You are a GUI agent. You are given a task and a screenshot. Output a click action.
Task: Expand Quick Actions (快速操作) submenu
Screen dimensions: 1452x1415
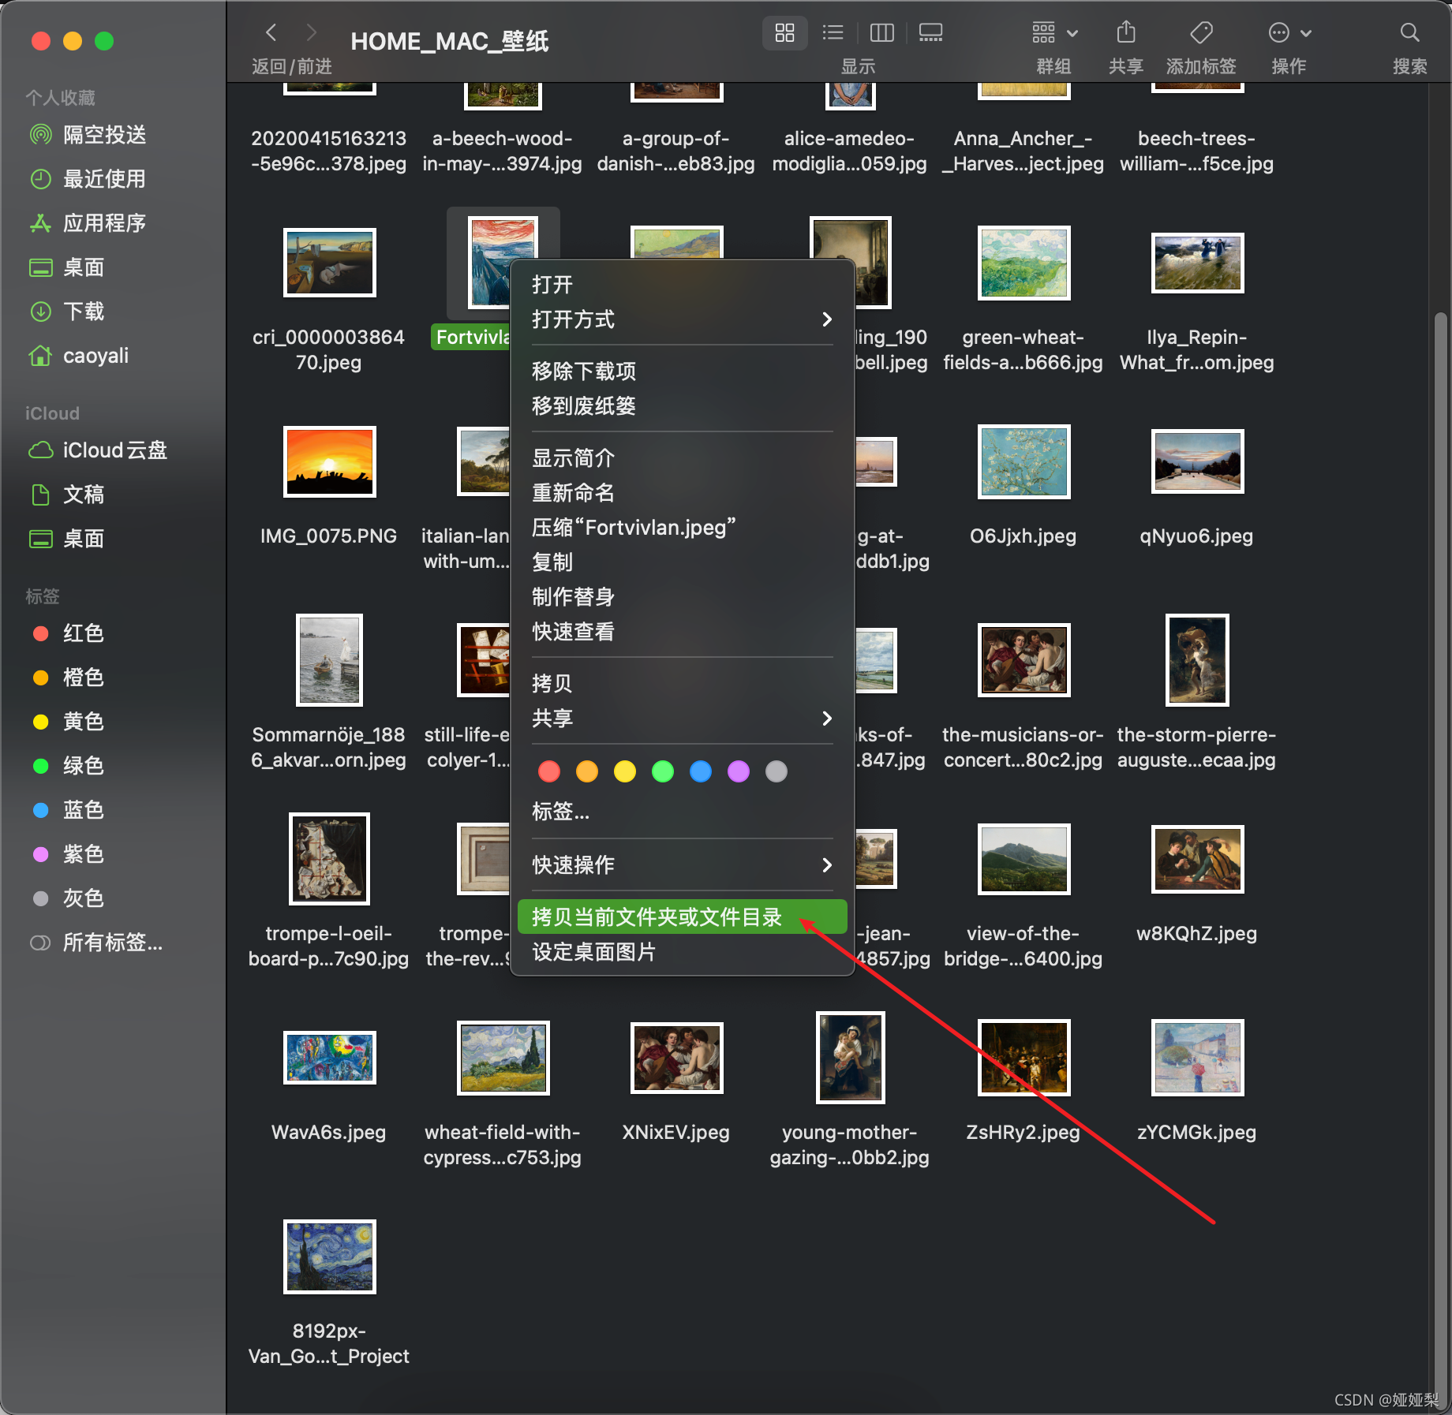click(683, 865)
